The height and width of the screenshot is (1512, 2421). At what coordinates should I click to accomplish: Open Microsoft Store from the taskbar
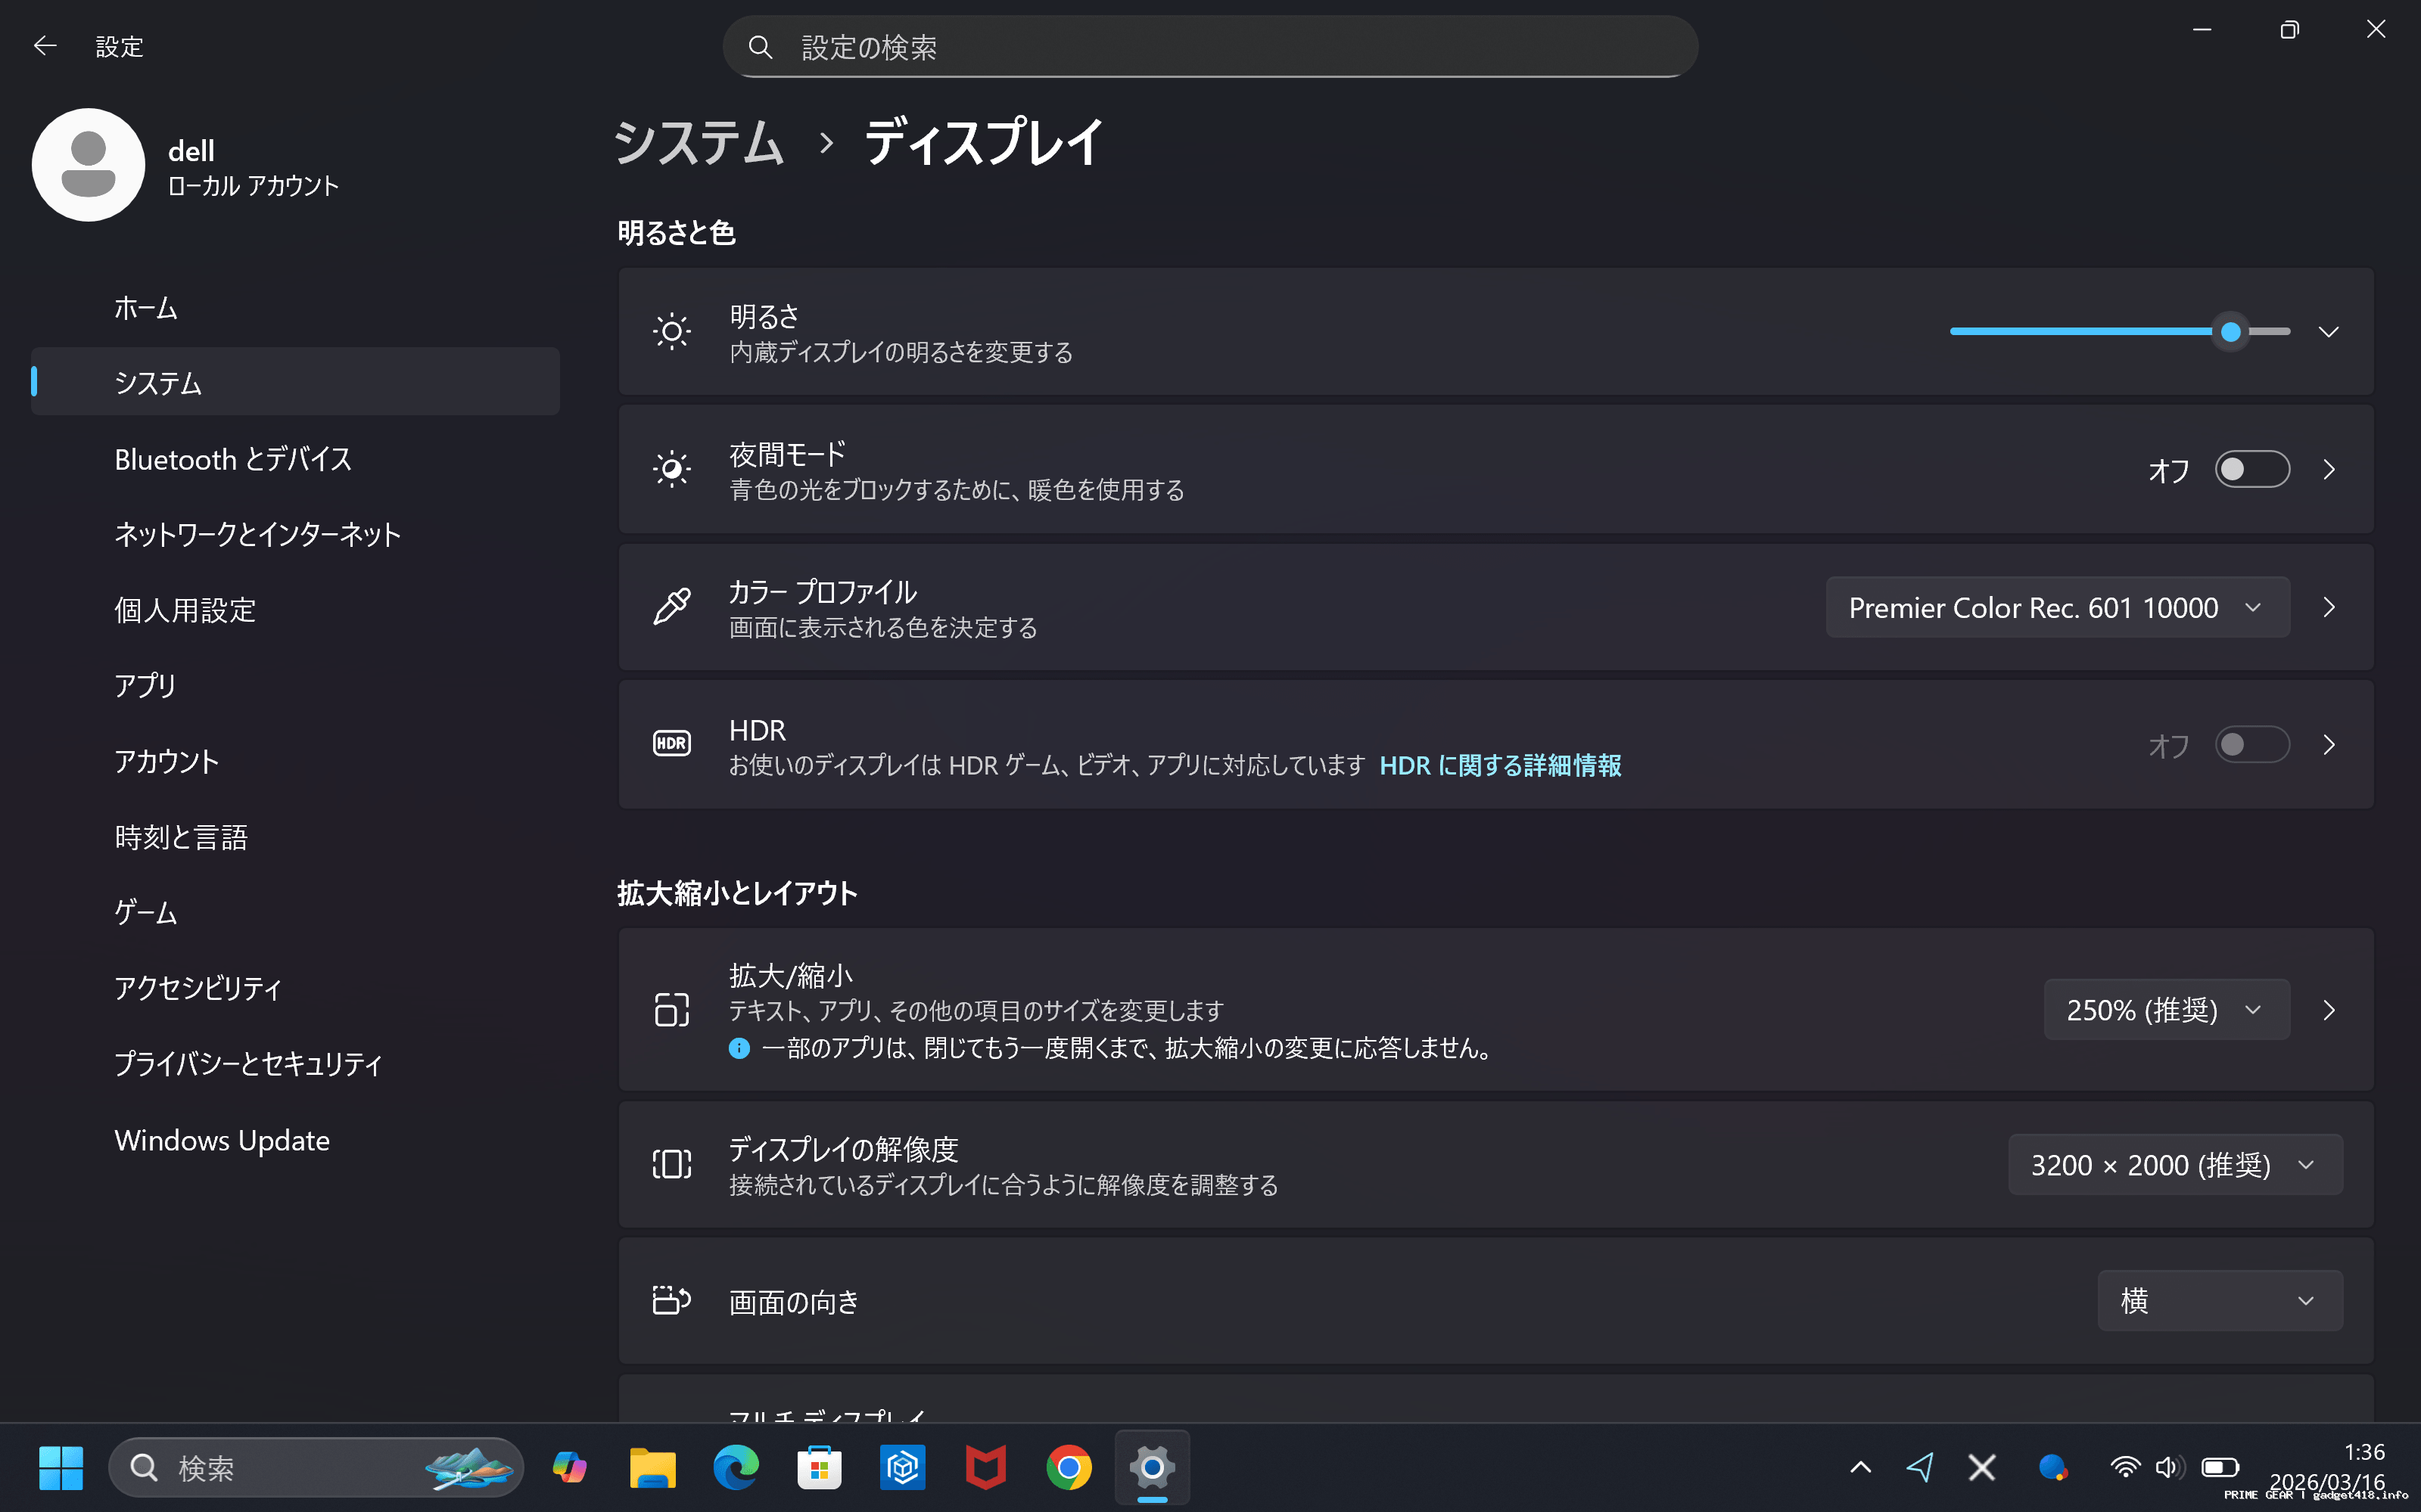[818, 1467]
